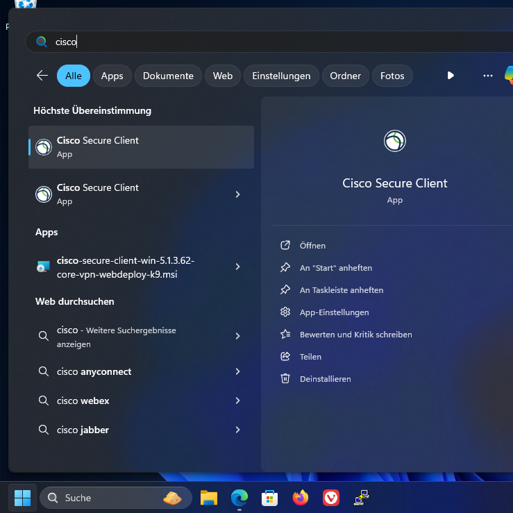Click large Cisco Secure Client icon in preview
The image size is (513, 513).
pos(394,141)
